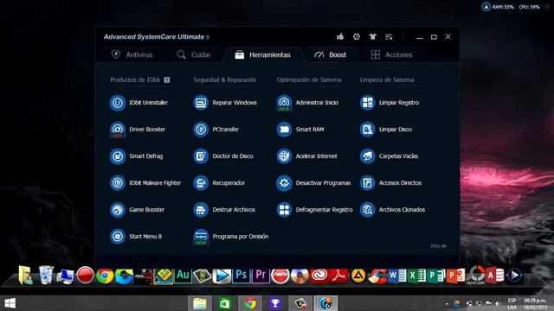Click the taskbar clock

535,303
